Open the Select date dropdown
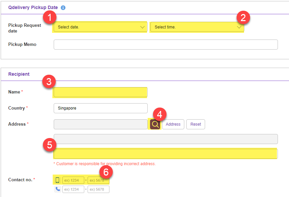 pyautogui.click(x=101, y=27)
